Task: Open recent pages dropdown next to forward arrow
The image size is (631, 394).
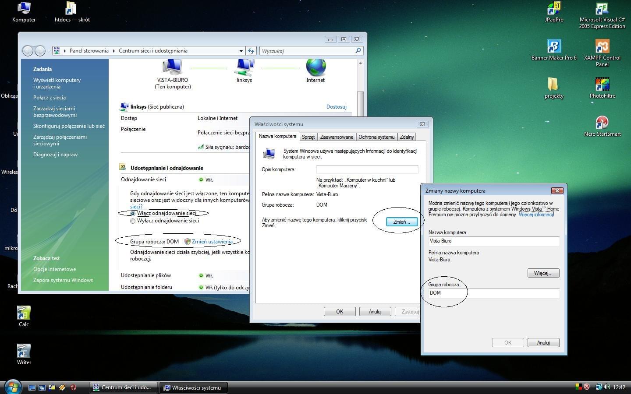Action: point(48,51)
